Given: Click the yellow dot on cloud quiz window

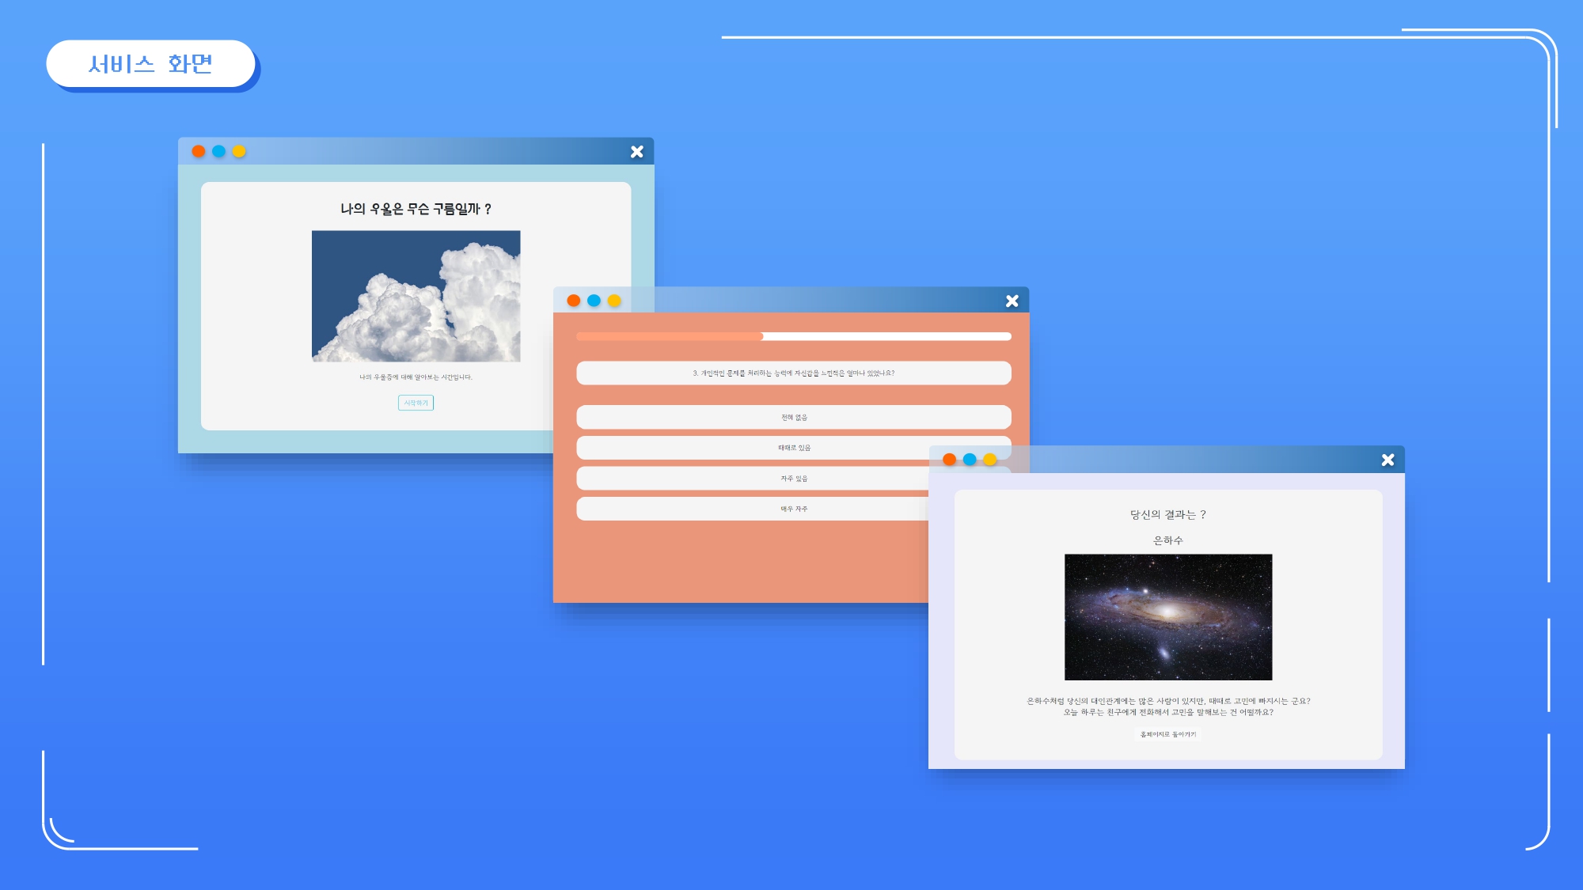Looking at the screenshot, I should pos(239,151).
